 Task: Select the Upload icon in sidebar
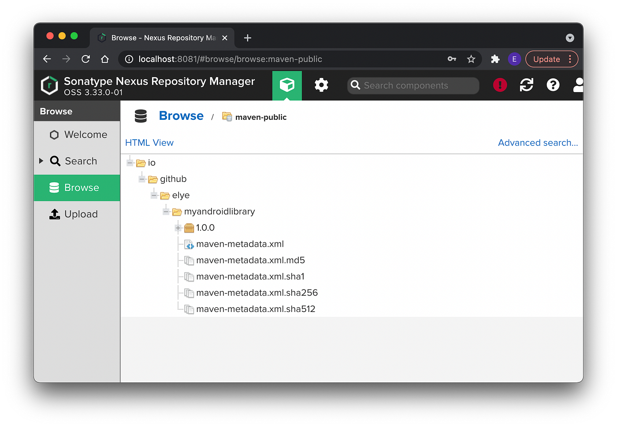(x=54, y=214)
